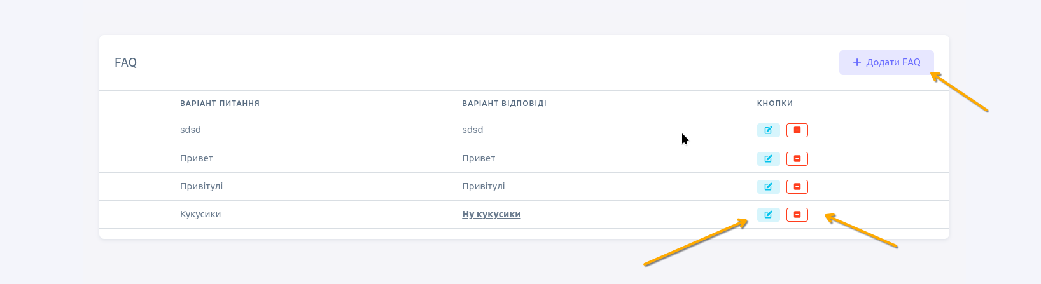The image size is (1041, 284).
Task: Click the delete icon for the sdsd row
Action: pyautogui.click(x=797, y=130)
